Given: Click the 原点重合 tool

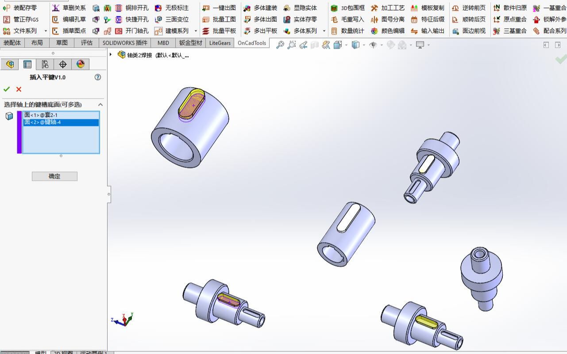Looking at the screenshot, I should point(510,19).
